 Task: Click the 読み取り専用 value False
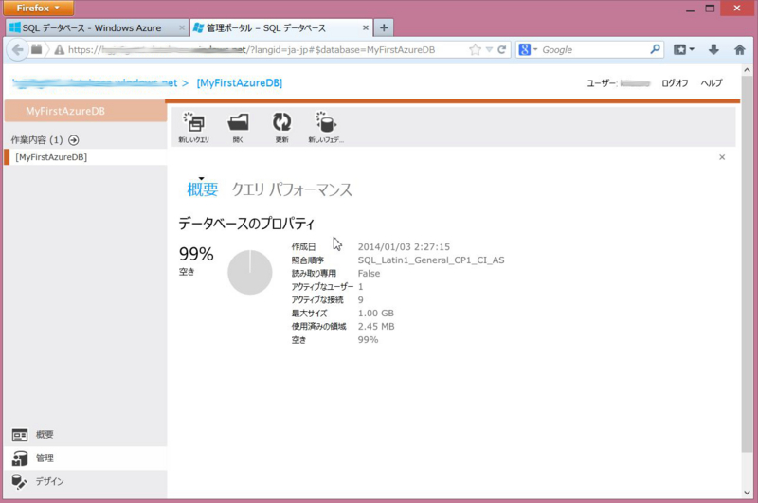(x=369, y=274)
